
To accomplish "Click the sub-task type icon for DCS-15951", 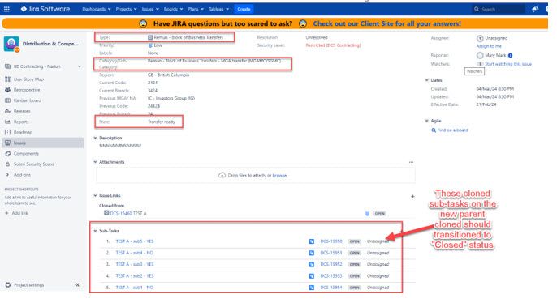I will 312,253.
